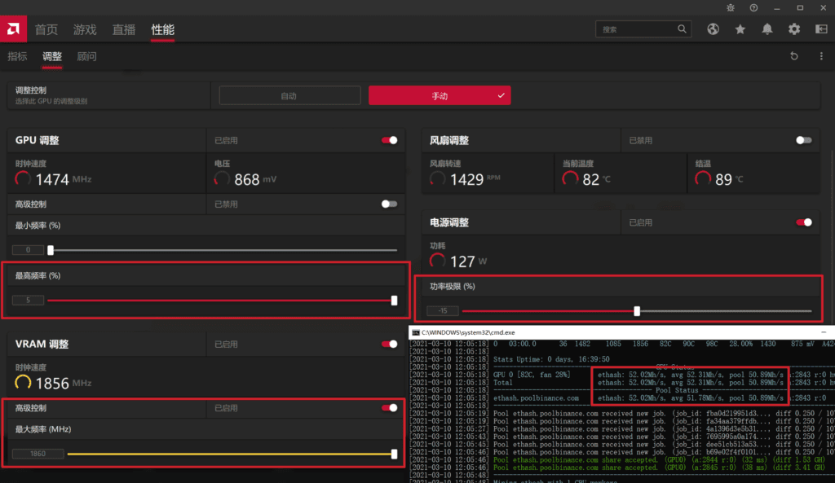This screenshot has width=835, height=483.
Task: Select the star favorites icon
Action: click(x=740, y=29)
